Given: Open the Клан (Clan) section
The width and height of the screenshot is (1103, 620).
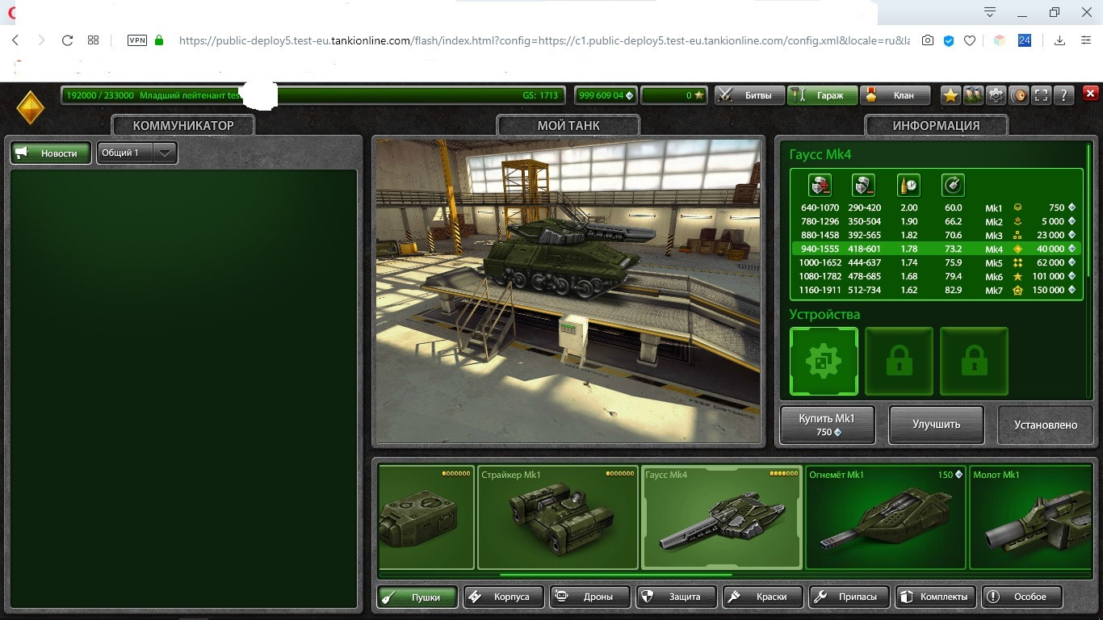Looking at the screenshot, I should pyautogui.click(x=895, y=95).
